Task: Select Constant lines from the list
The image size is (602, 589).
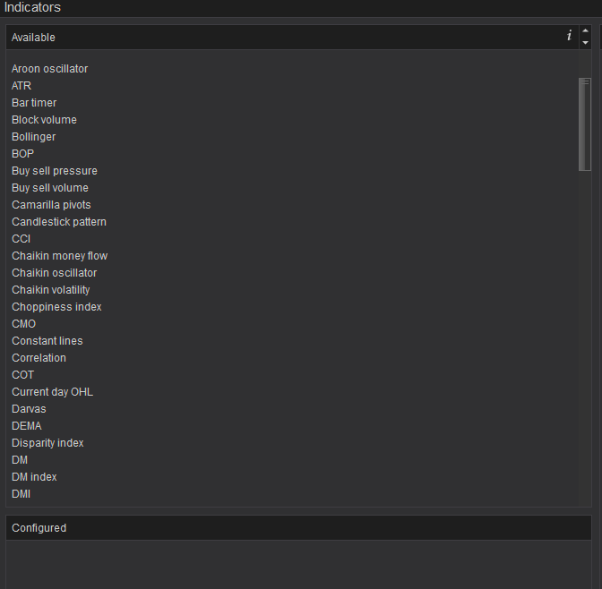Action: (x=47, y=341)
